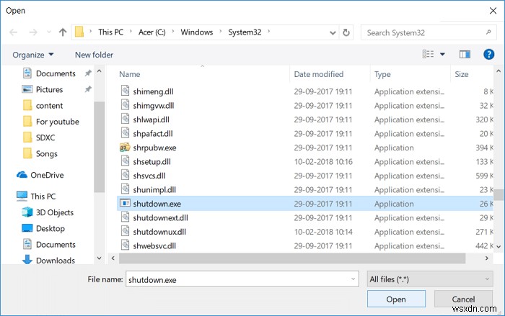Viewport: 505px width, 316px height.
Task: Open the Help question mark icon
Action: [x=488, y=54]
